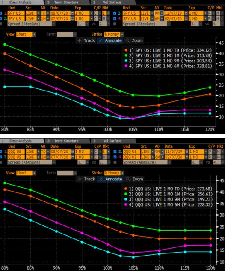Click the Annotate button above QQQ chart
Screen dimensions: 225x271
[x=110, y=179]
